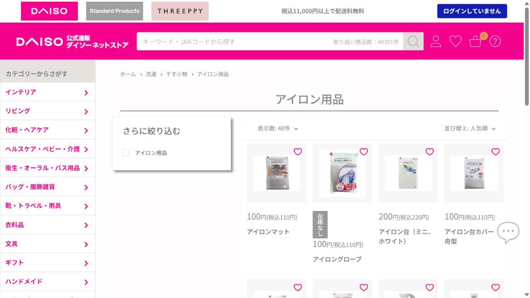Open the 衣料品 category

(x=48, y=225)
